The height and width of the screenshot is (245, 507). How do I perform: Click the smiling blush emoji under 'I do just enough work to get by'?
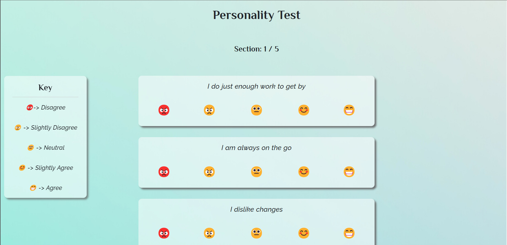303,110
